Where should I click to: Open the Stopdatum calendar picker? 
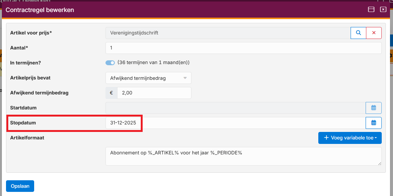click(373, 123)
